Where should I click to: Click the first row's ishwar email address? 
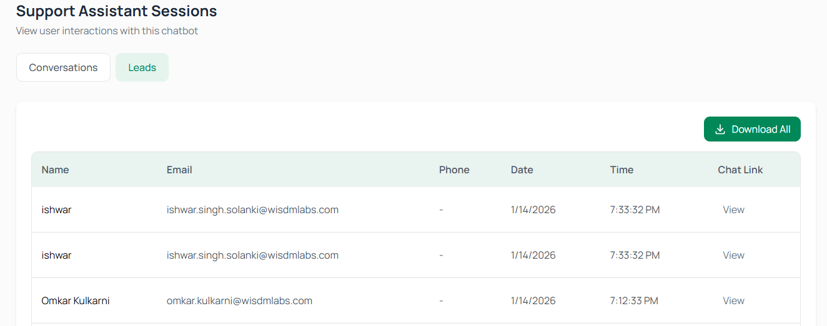coord(252,209)
